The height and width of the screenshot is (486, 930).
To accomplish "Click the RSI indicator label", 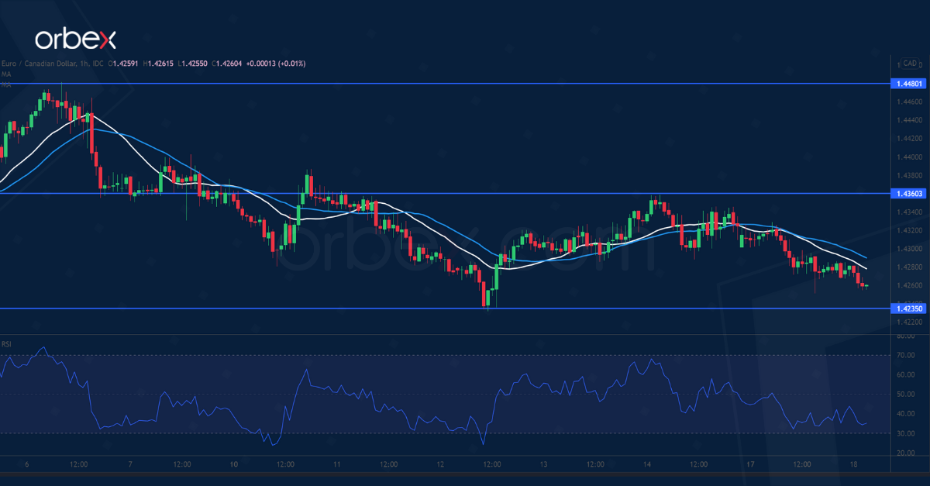I will pyautogui.click(x=6, y=344).
